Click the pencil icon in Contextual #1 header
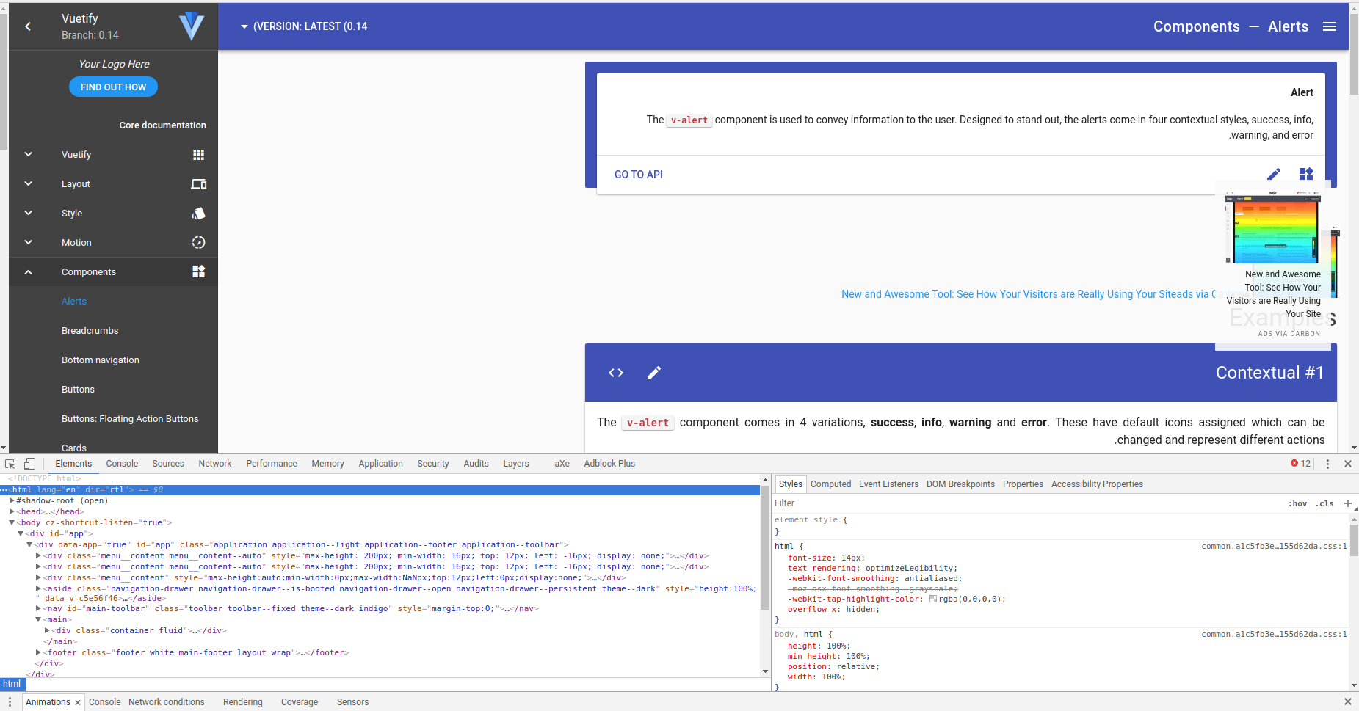Viewport: 1359px width, 711px height. click(654, 373)
